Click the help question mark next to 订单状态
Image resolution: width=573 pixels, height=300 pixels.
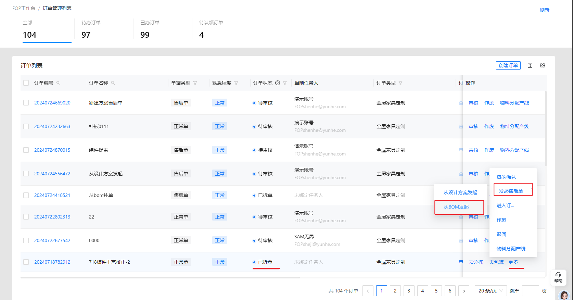tap(278, 83)
